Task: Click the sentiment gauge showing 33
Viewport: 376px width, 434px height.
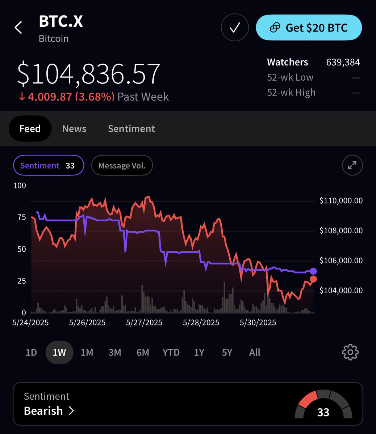Action: pos(323,404)
